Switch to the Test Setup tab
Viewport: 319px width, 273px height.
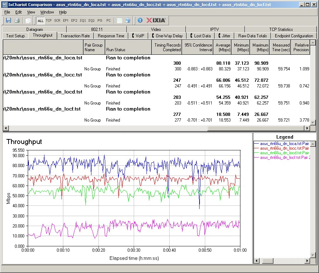point(15,36)
